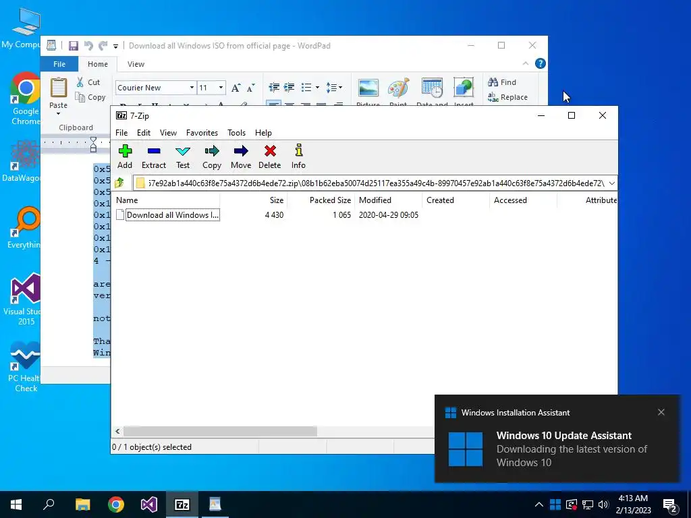Image resolution: width=691 pixels, height=518 pixels.
Task: Open the bullet list dropdown in WordPad
Action: coord(317,87)
